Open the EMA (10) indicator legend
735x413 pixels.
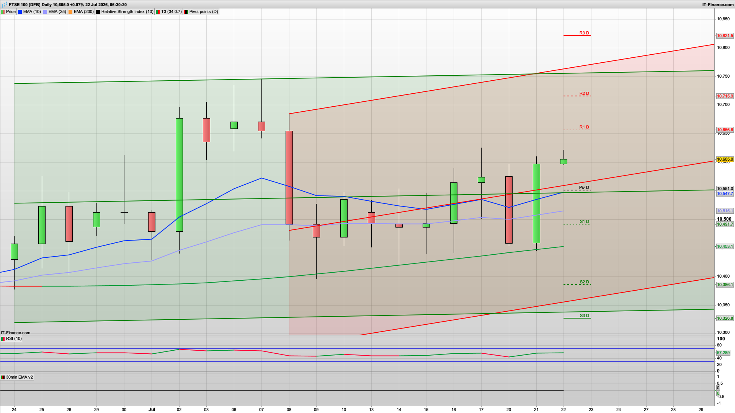29,12
